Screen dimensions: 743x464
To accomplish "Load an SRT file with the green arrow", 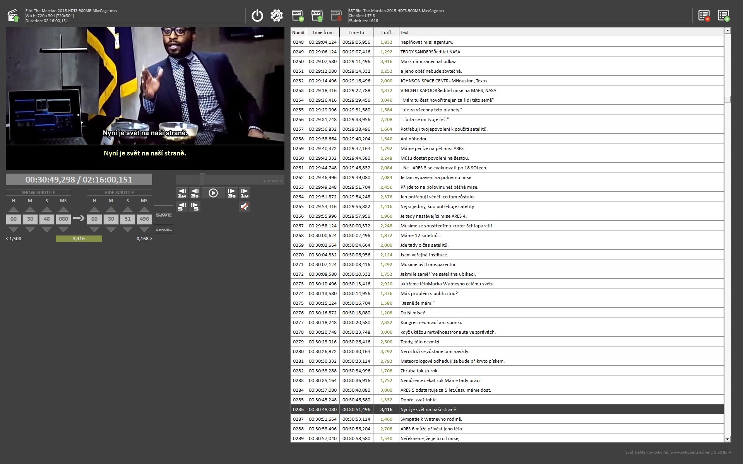I will 317,15.
